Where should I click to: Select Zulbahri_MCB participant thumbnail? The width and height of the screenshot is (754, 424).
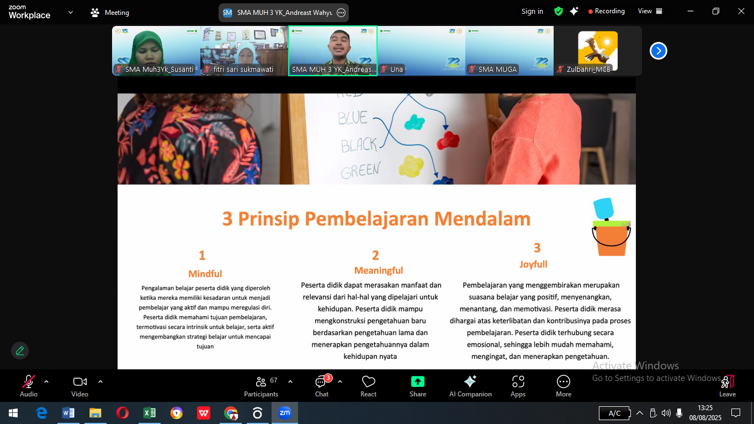tap(598, 51)
